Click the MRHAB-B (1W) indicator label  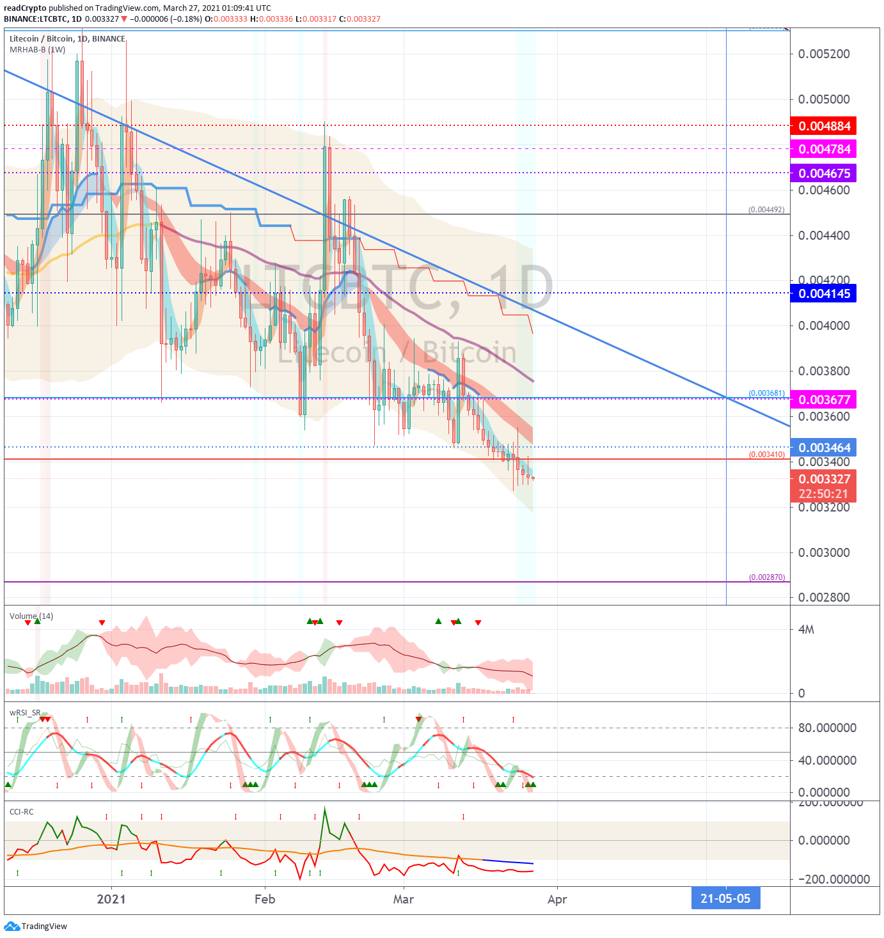pos(37,49)
